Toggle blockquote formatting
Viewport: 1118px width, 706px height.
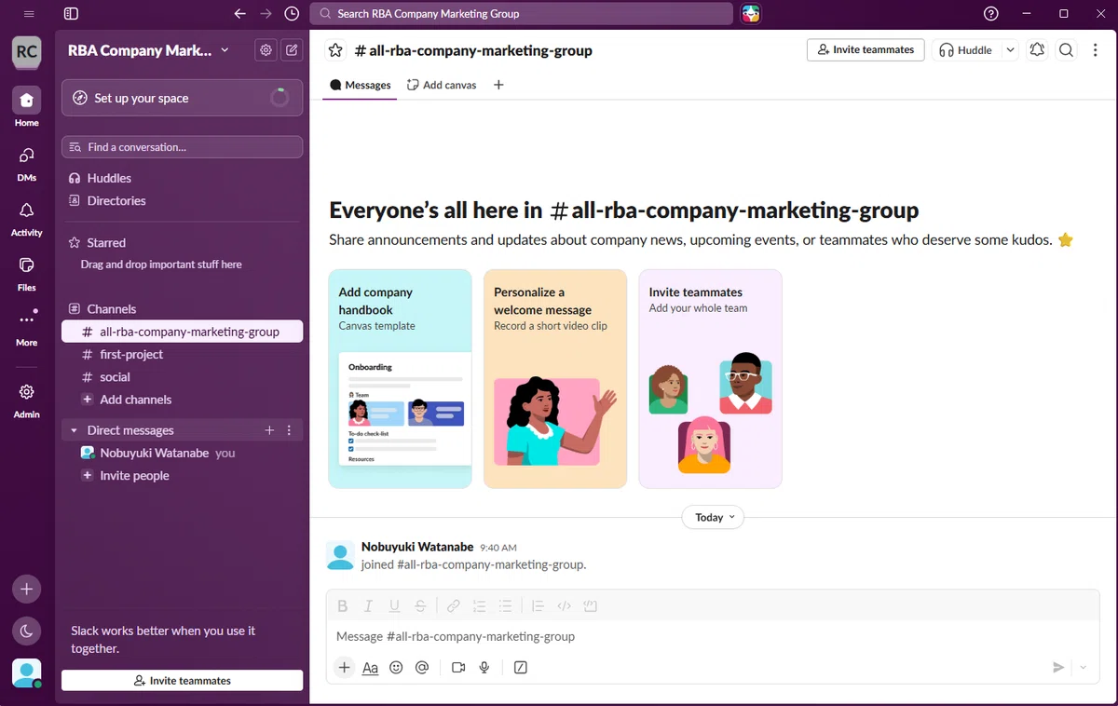click(538, 605)
